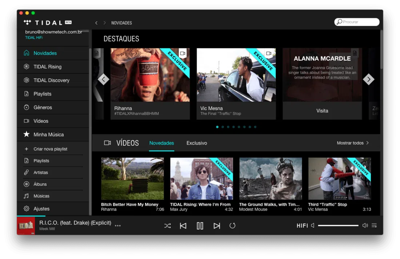Open Vic Mesna featured thumbnail
Screen dimensions: 400x259
click(236, 75)
